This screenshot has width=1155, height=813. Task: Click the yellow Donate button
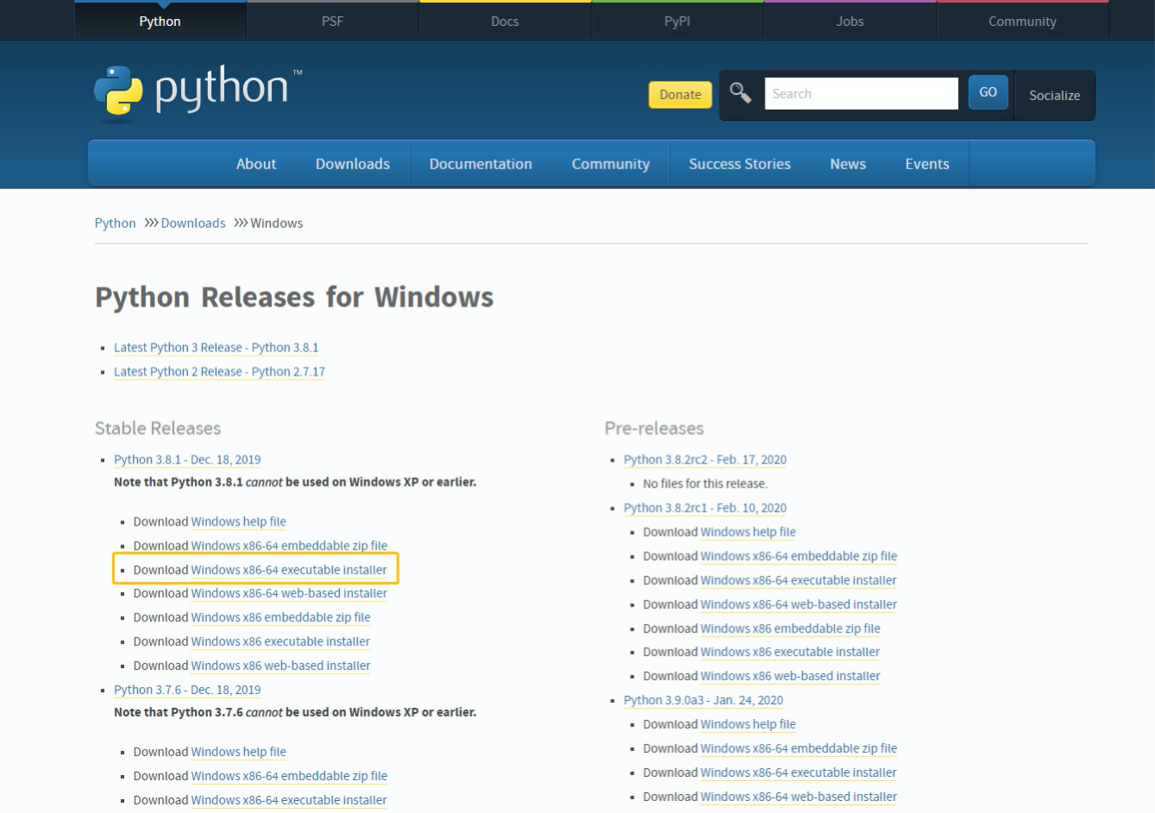[x=681, y=95]
